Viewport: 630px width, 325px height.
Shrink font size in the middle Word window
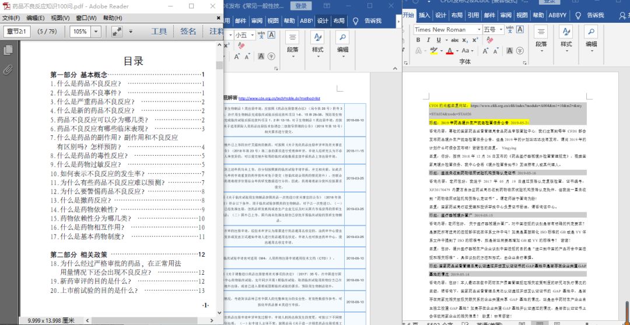pos(249,57)
